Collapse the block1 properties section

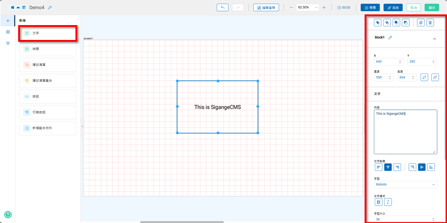coord(435,39)
